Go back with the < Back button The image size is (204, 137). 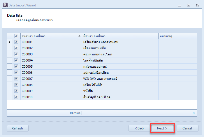pos(139,128)
